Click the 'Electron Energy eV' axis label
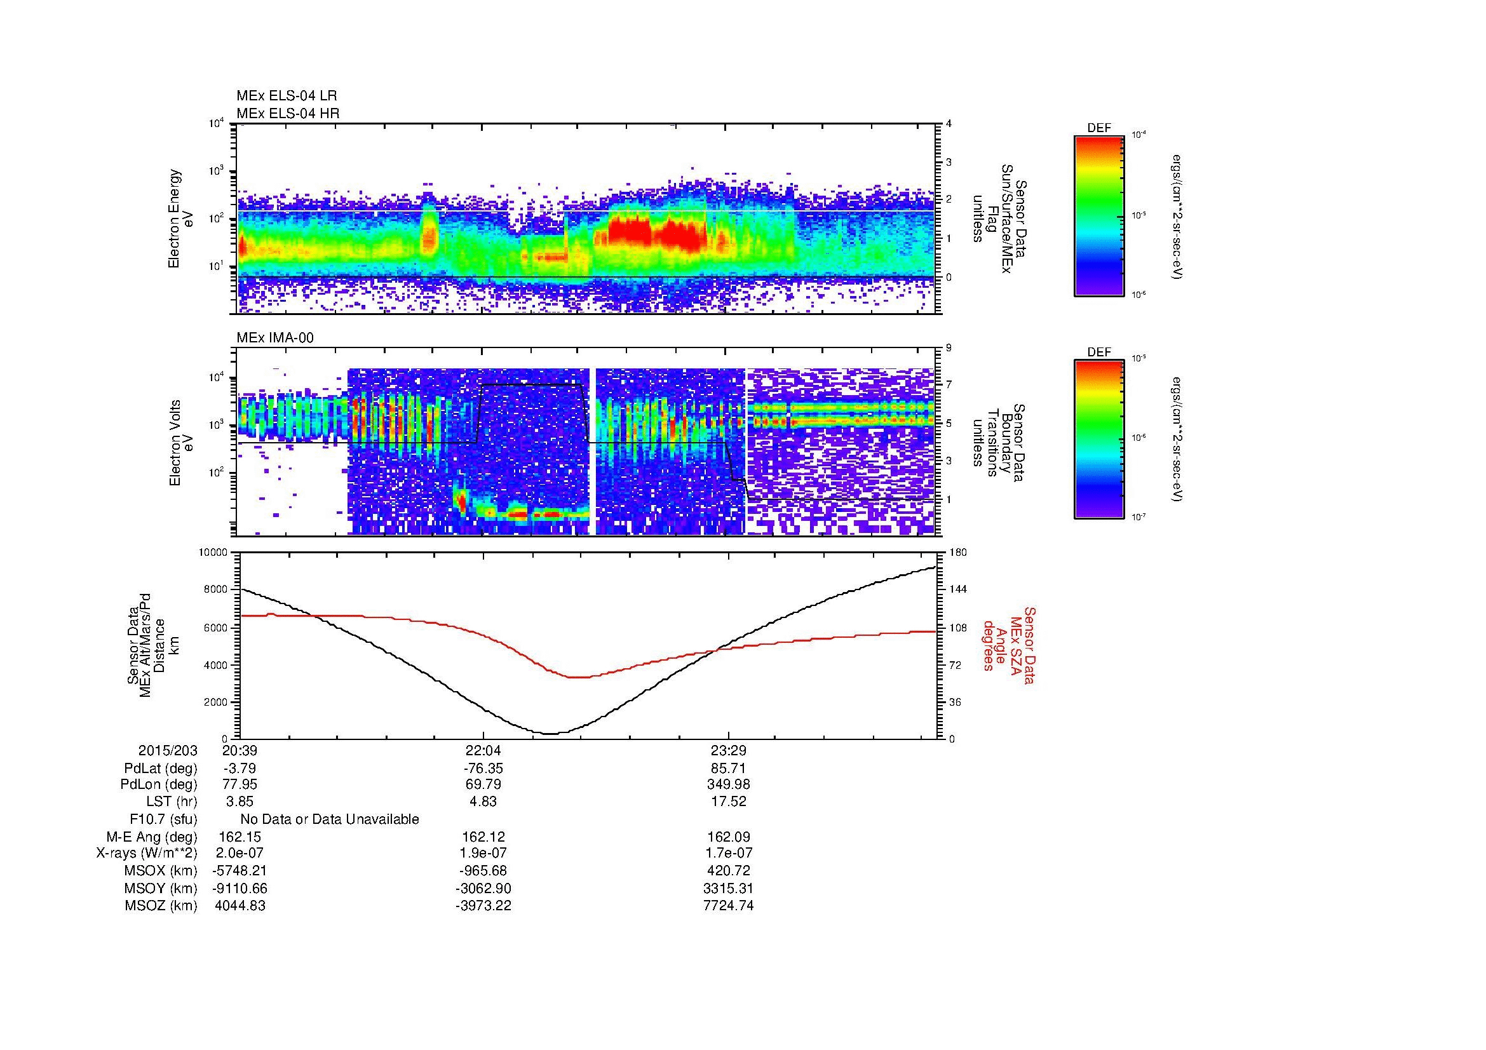The height and width of the screenshot is (1050, 1486). click(x=181, y=219)
